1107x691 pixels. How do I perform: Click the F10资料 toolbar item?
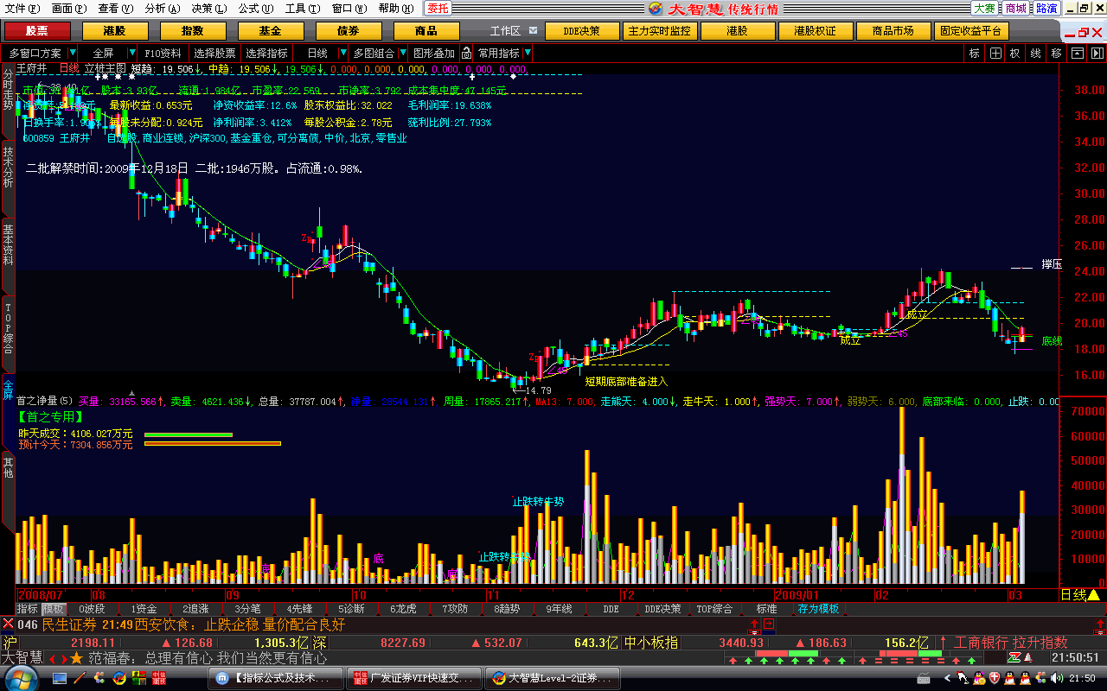(163, 53)
